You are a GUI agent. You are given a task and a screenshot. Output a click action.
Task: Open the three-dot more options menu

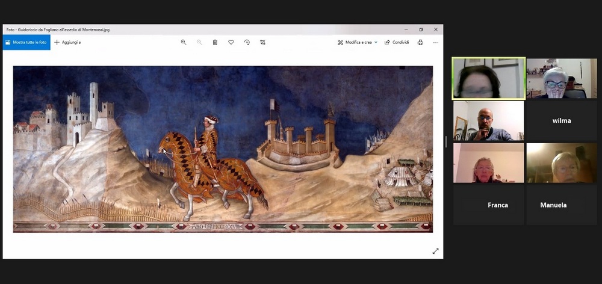pyautogui.click(x=436, y=42)
